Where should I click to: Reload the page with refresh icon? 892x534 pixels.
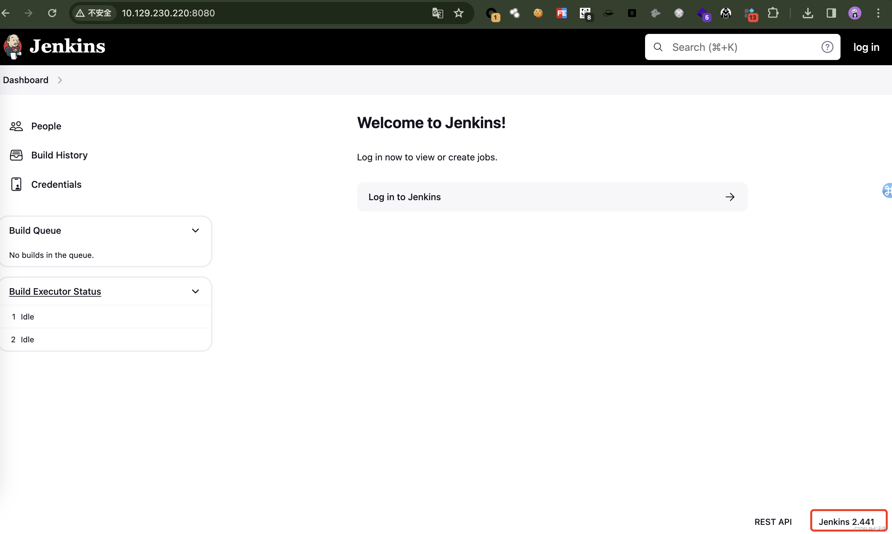click(x=52, y=13)
